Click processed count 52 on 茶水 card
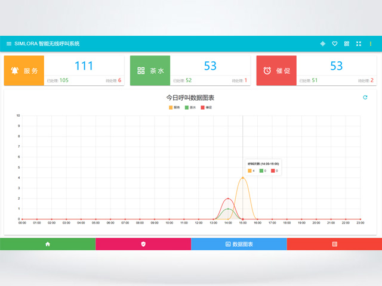Viewport: 382px width, 286px height. [x=189, y=80]
